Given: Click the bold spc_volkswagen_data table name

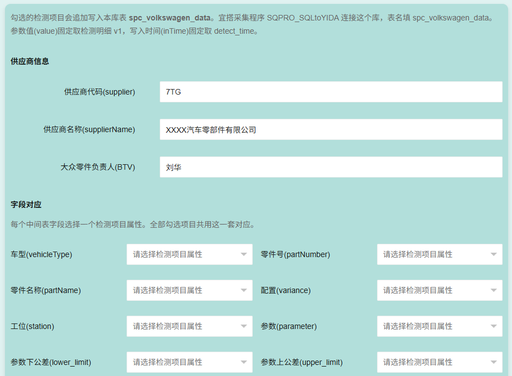Looking at the screenshot, I should pos(170,18).
